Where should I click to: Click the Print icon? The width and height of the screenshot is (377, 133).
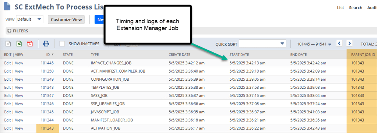(x=46, y=44)
